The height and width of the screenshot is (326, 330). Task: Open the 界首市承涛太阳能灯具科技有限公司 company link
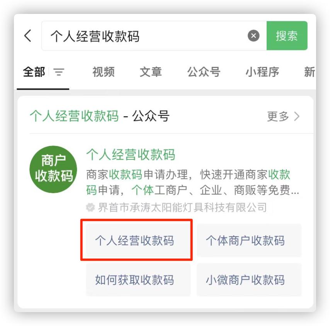(182, 207)
